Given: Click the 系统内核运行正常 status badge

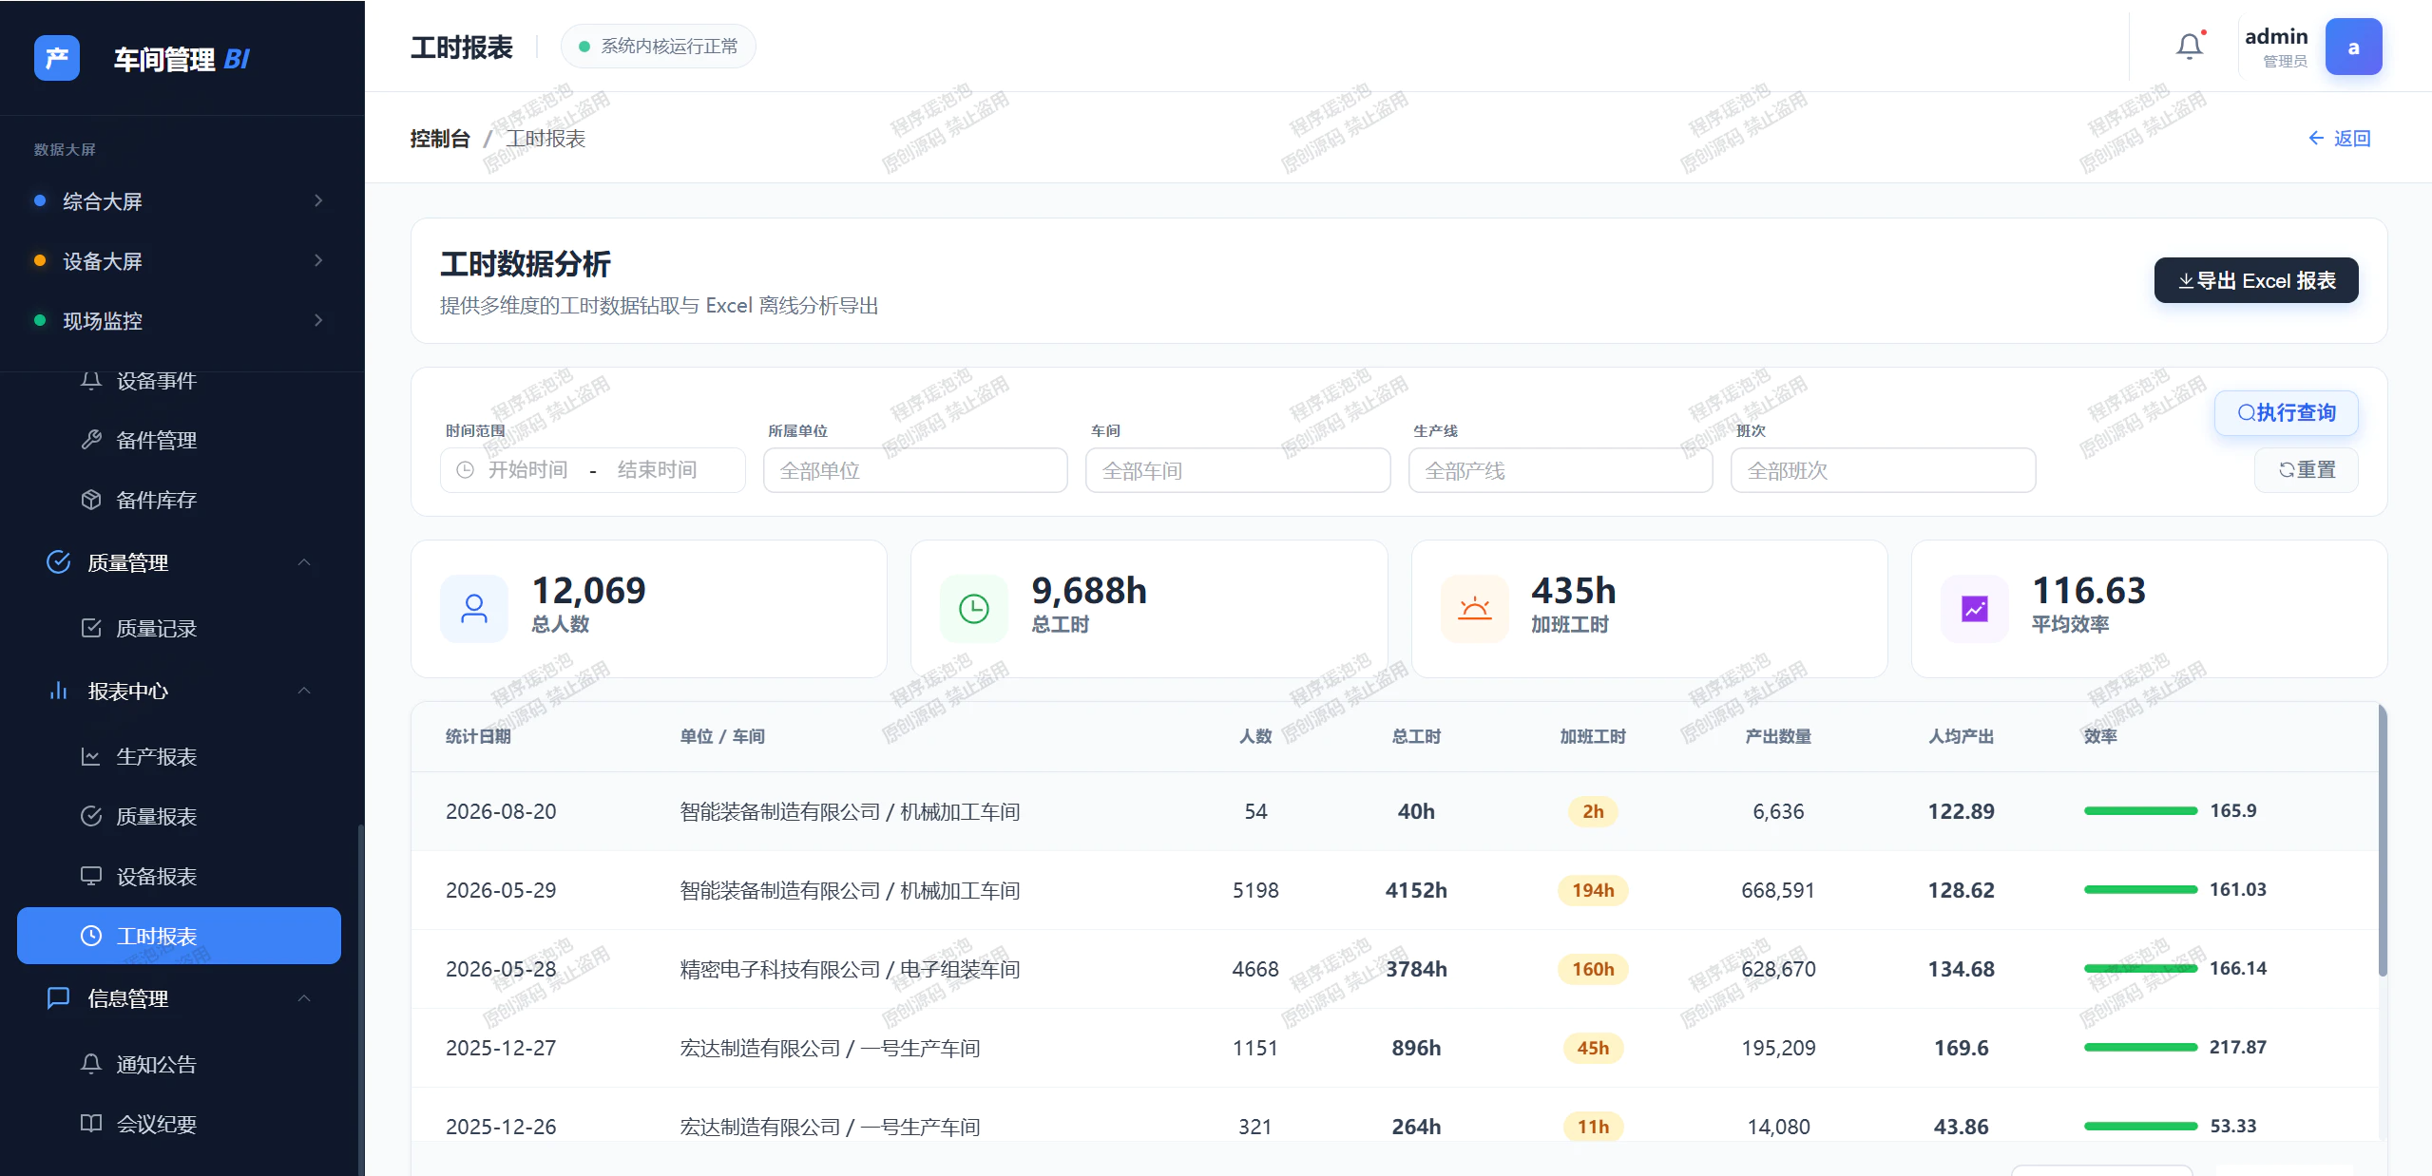Looking at the screenshot, I should (x=659, y=46).
